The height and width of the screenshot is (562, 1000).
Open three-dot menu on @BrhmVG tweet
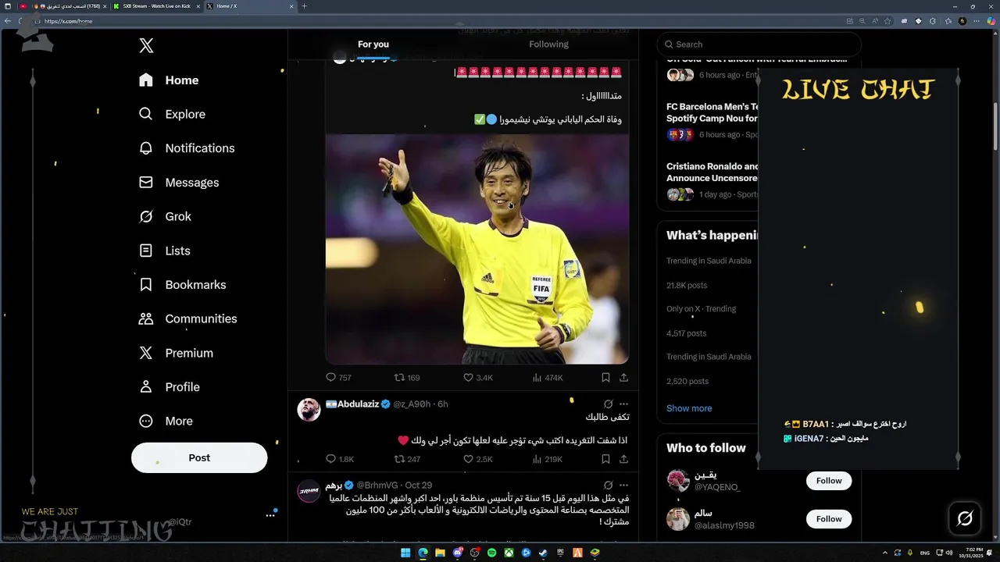(623, 486)
